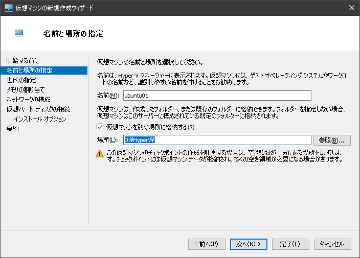This screenshot has height=258, width=360.
Task: Click the yellow warning triangle icon
Action: coord(100,154)
